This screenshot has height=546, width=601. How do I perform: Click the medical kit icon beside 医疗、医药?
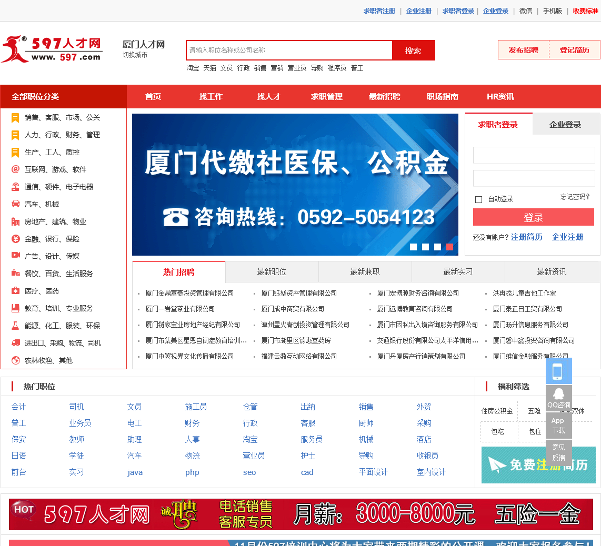pyautogui.click(x=15, y=290)
